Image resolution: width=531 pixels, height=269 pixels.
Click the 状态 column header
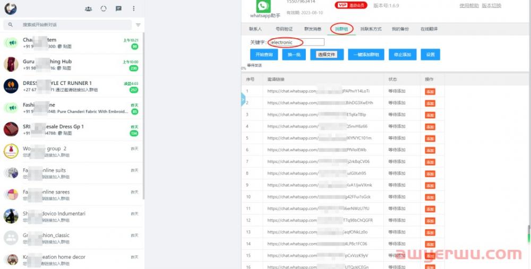392,79
